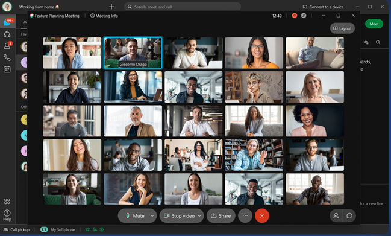This screenshot has height=236, width=391.
Task: Click the last green status icon in footer
Action: point(102,229)
